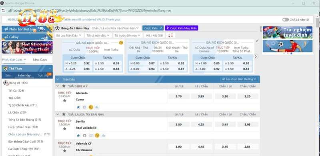
Task: Open 'Chẵn / Lẻ của Nửa trận' sidebar item
Action: point(29,135)
